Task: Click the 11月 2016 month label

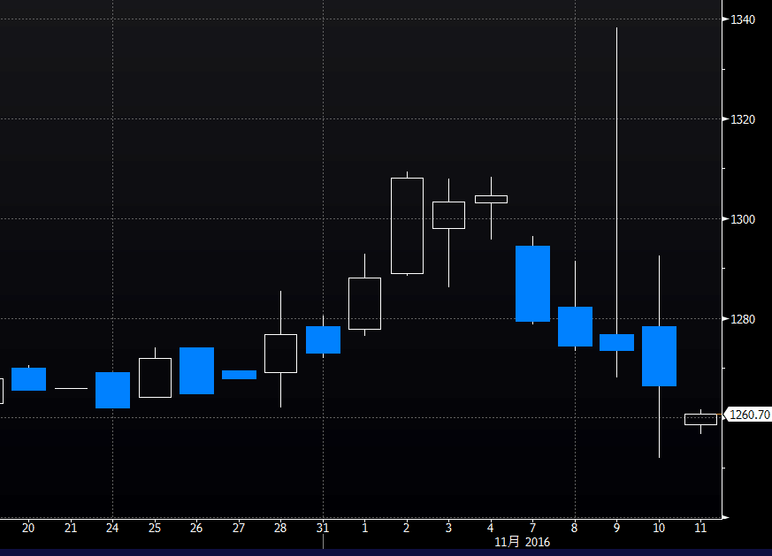Action: (x=521, y=542)
